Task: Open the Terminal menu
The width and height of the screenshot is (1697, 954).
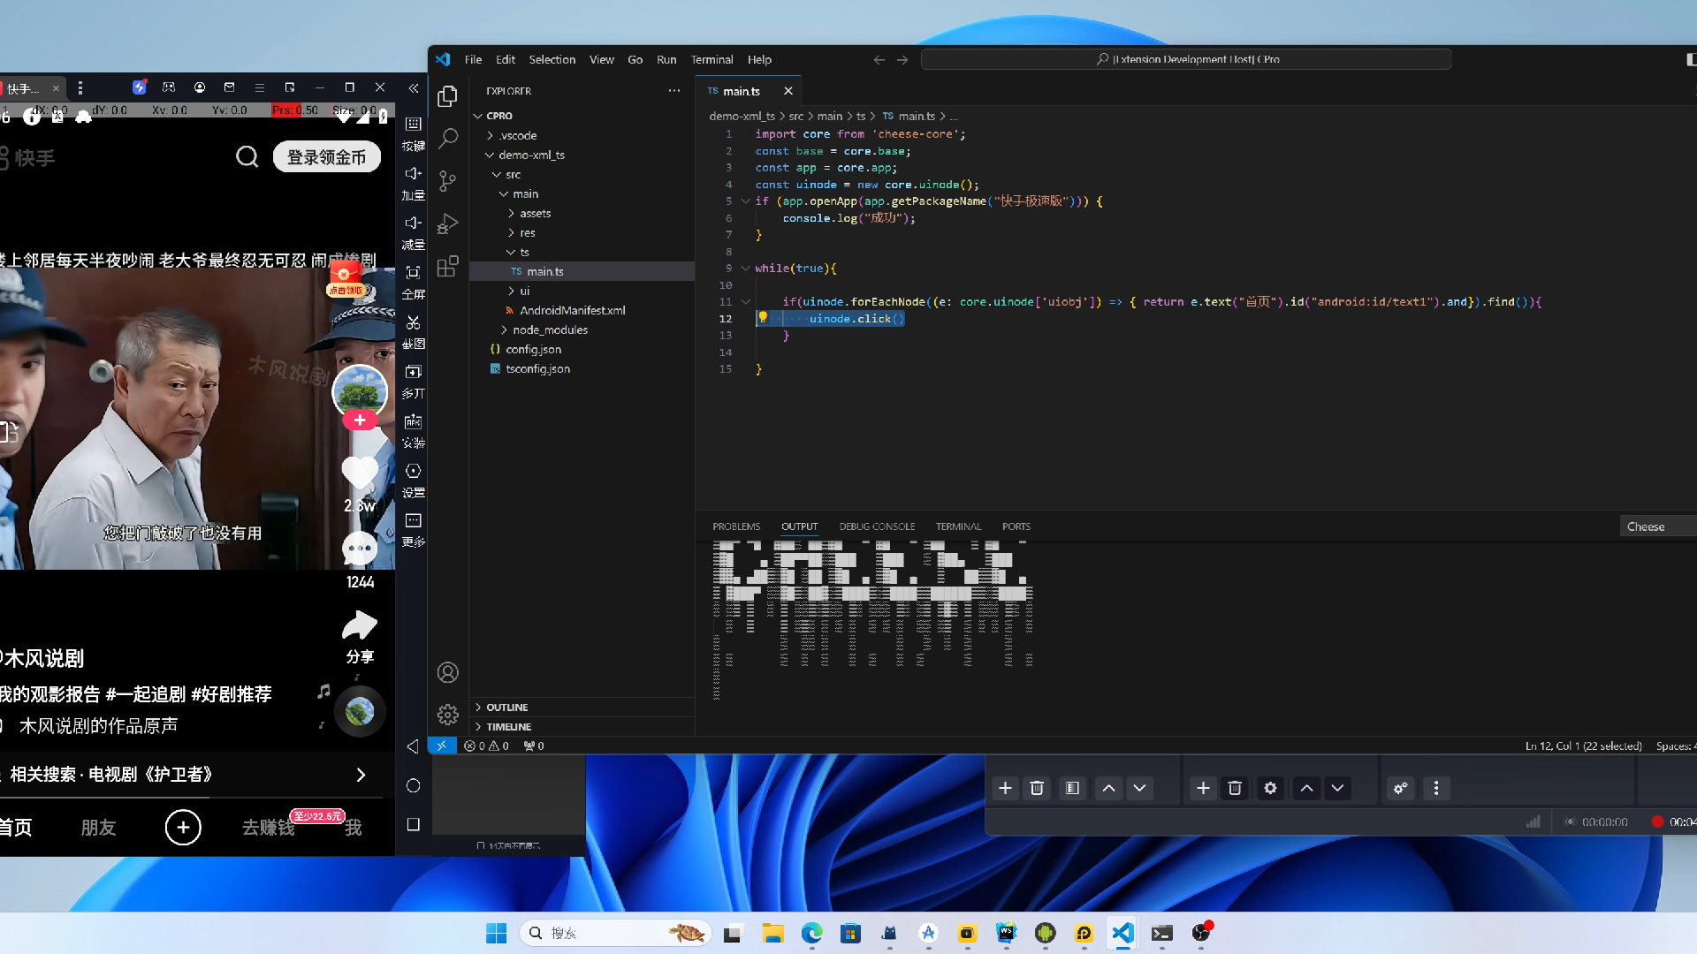Action: coord(712,59)
